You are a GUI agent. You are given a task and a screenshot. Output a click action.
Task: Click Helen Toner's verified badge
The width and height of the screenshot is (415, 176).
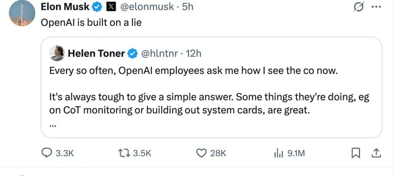[133, 54]
